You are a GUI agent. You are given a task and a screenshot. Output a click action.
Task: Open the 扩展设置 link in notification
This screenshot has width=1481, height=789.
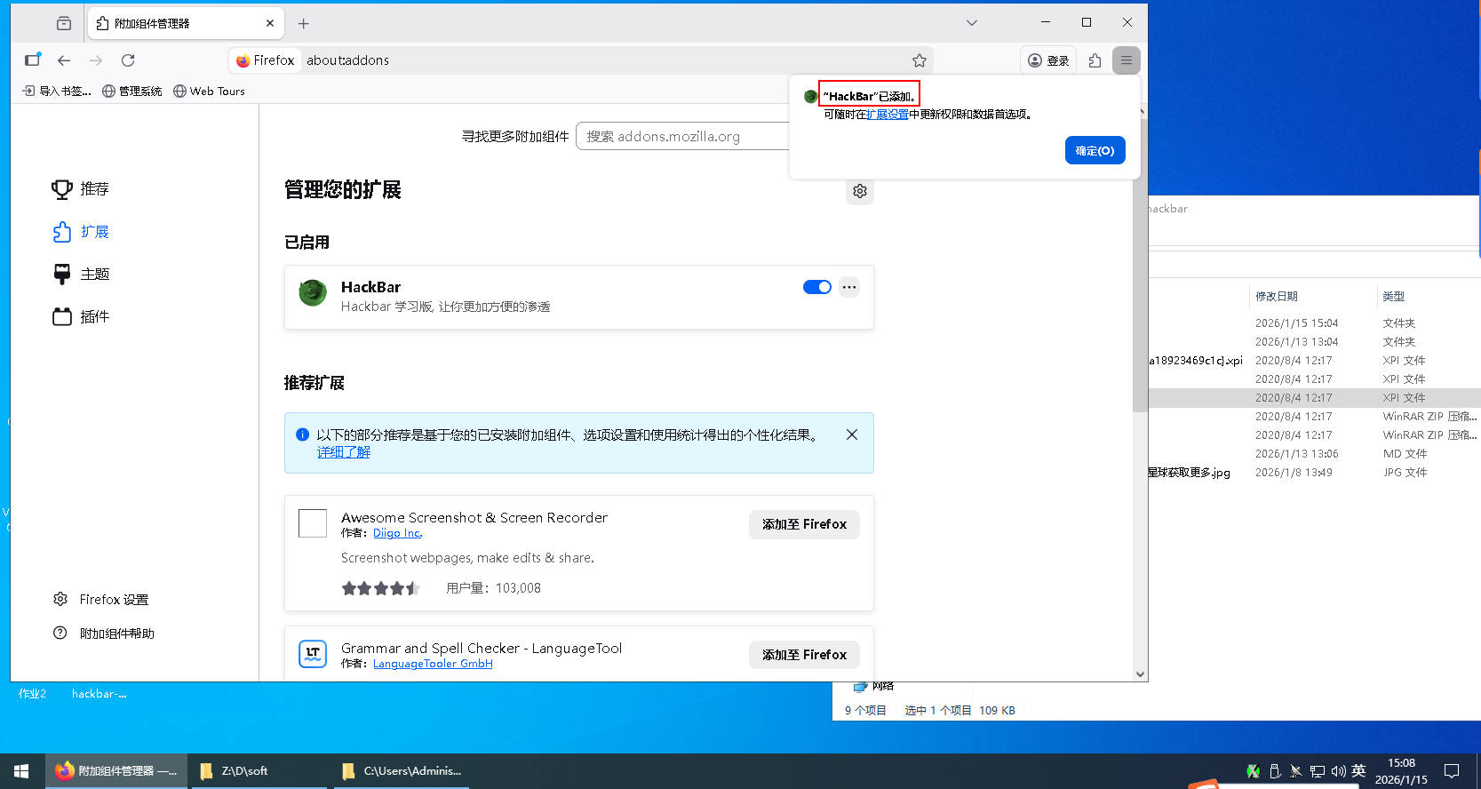887,115
